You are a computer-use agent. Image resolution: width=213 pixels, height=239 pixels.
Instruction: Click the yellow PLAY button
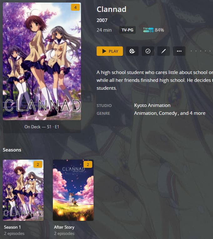pos(109,51)
